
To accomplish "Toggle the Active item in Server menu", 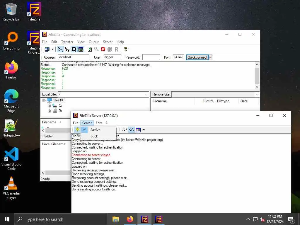I will pyautogui.click(x=98, y=130).
